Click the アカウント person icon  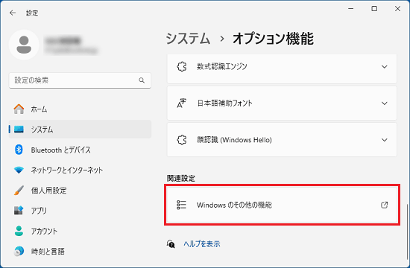click(19, 231)
